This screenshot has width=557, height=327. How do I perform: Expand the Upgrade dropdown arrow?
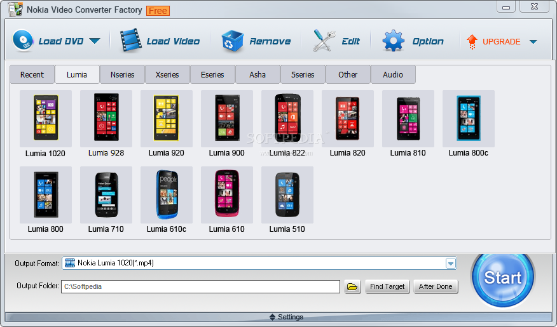(533, 42)
